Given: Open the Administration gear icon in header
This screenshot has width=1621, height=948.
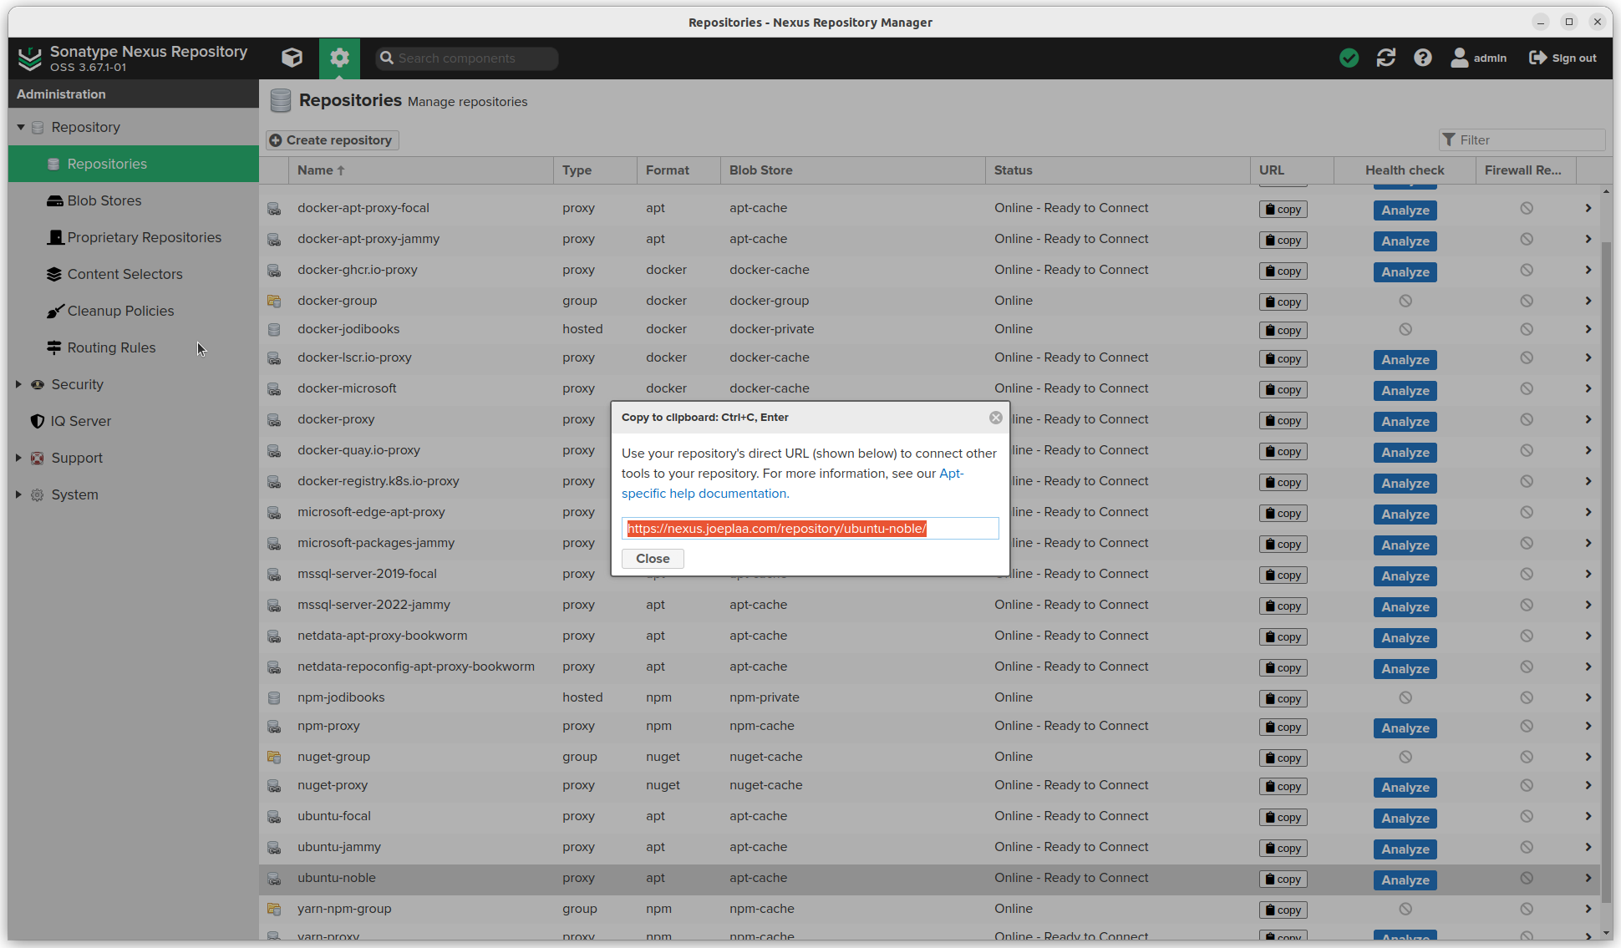Looking at the screenshot, I should pyautogui.click(x=339, y=58).
